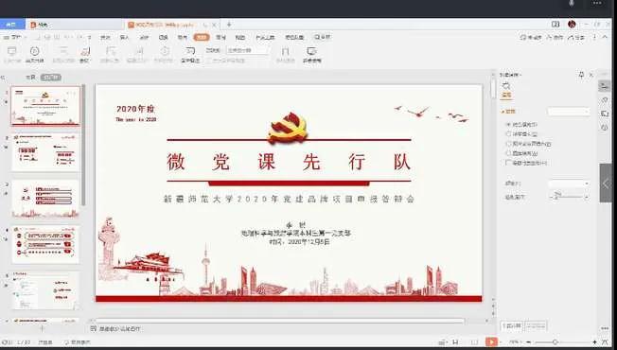Open the color dropdown above the transparency slider

[569, 184]
